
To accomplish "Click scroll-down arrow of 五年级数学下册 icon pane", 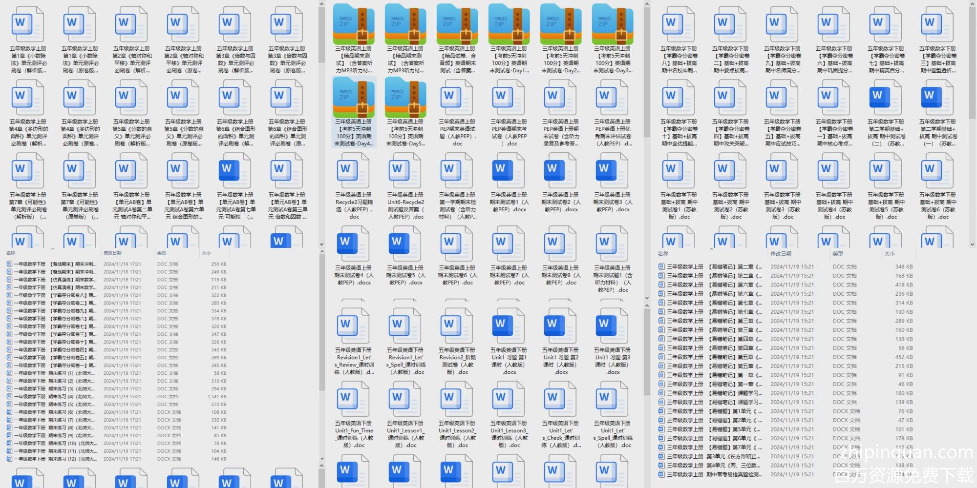I will 972,244.
